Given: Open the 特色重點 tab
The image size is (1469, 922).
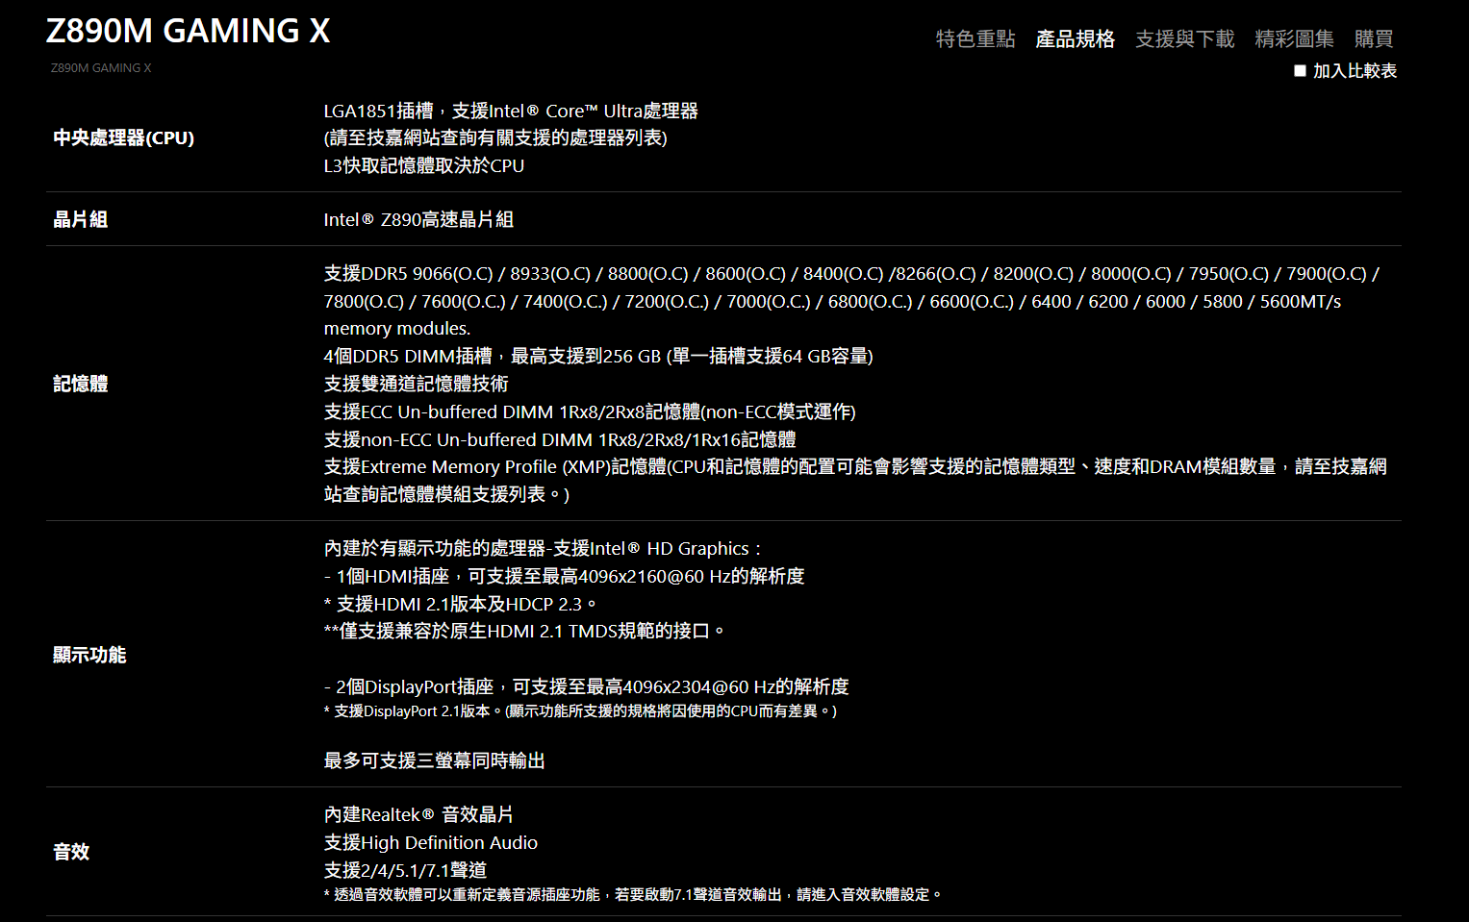Looking at the screenshot, I should (975, 38).
